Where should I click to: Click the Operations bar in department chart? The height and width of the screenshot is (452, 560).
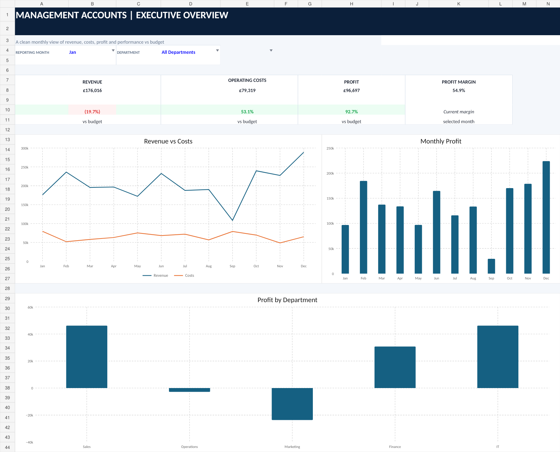190,390
